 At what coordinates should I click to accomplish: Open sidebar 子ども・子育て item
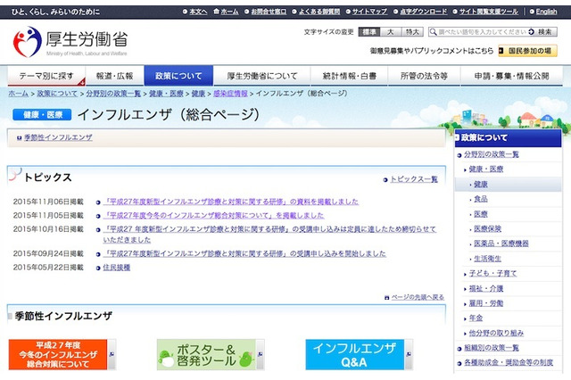click(493, 274)
